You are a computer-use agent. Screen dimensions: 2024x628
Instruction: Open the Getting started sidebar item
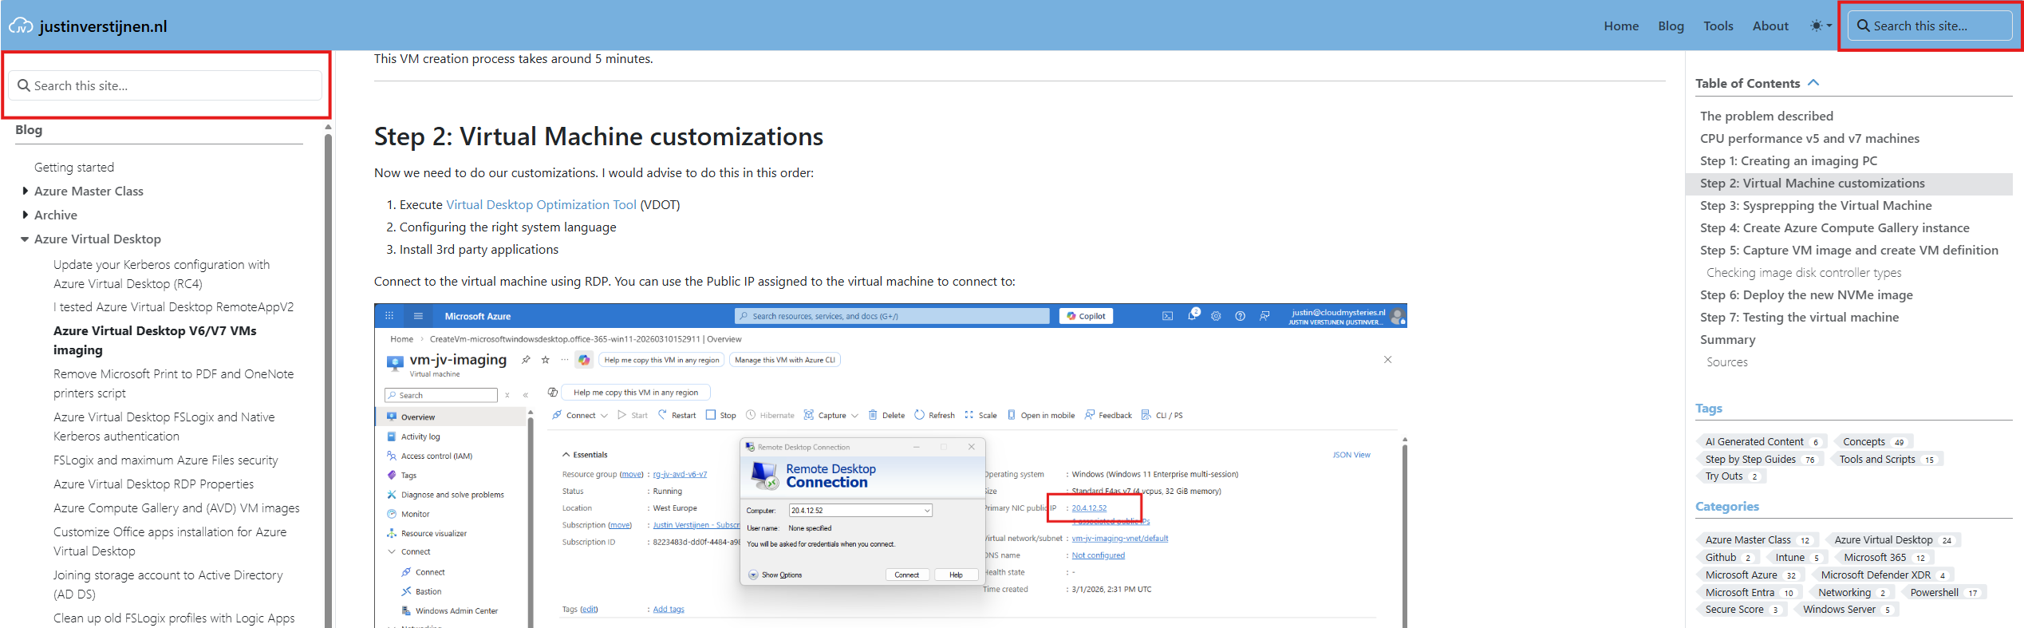click(74, 167)
